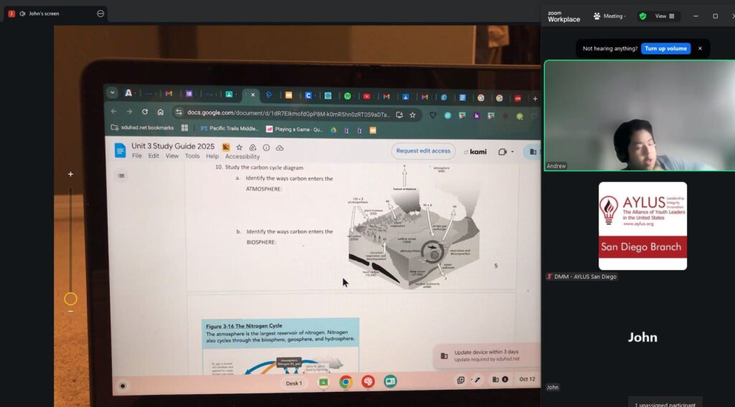Expand the Chrome tab search chevron

tap(112, 92)
